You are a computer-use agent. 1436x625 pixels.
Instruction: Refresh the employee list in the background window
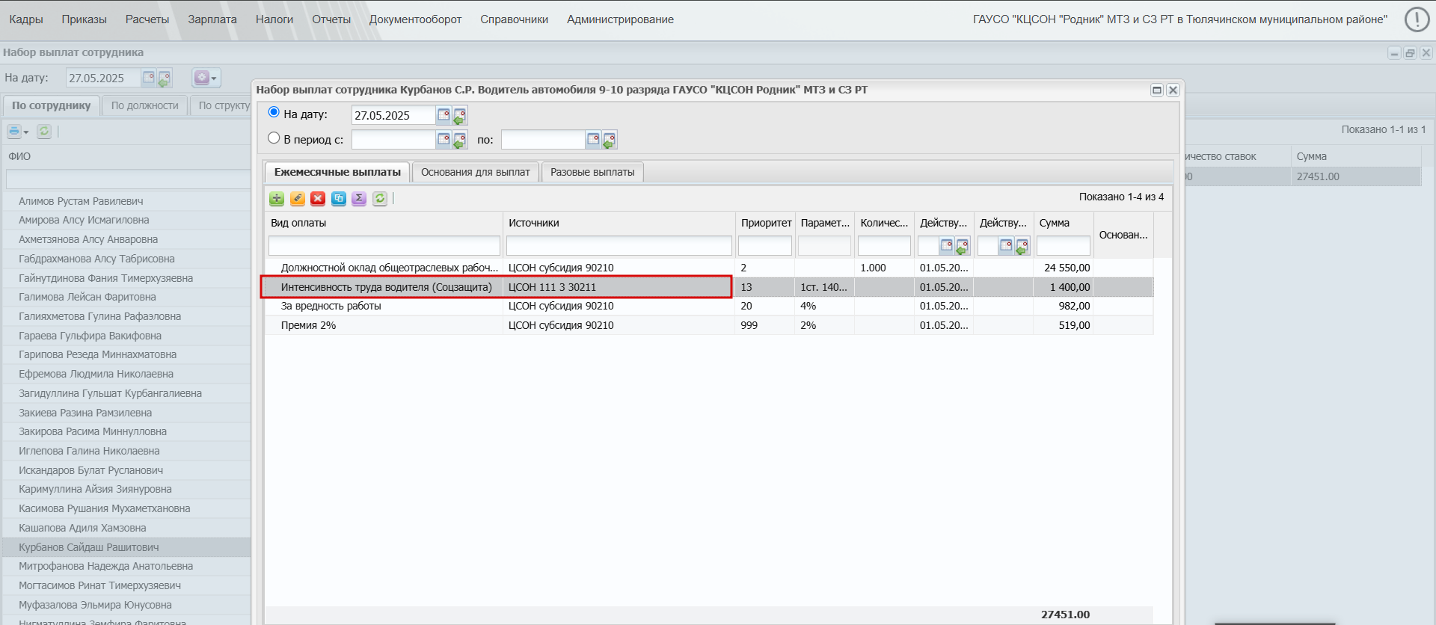[44, 132]
